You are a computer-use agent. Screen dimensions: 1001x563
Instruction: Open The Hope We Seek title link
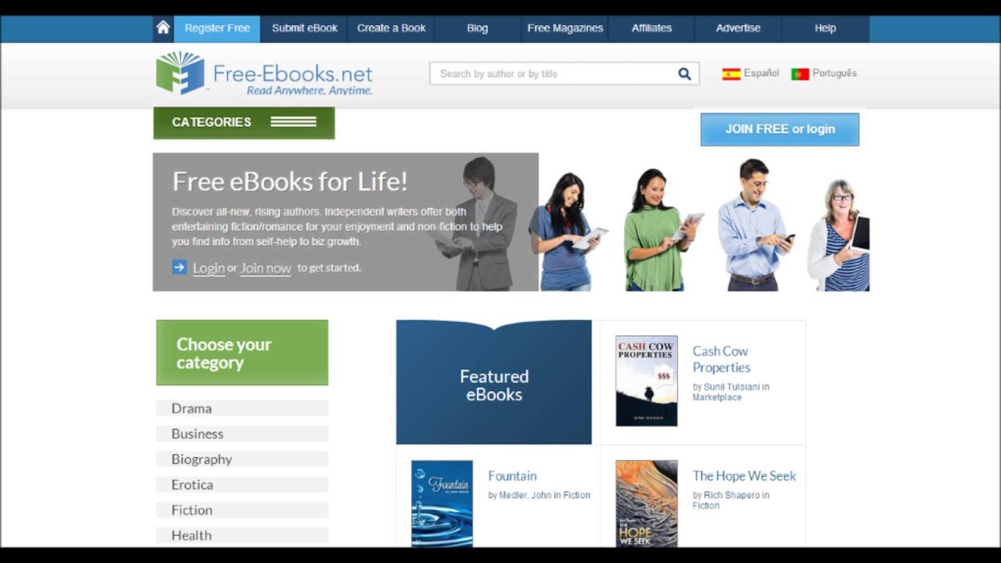pyautogui.click(x=744, y=475)
